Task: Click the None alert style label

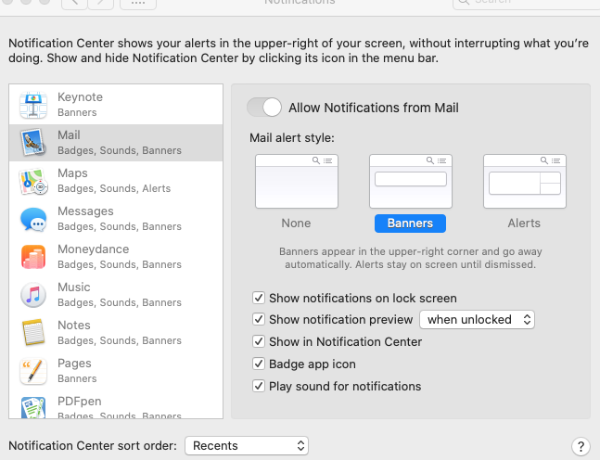Action: [x=296, y=224]
